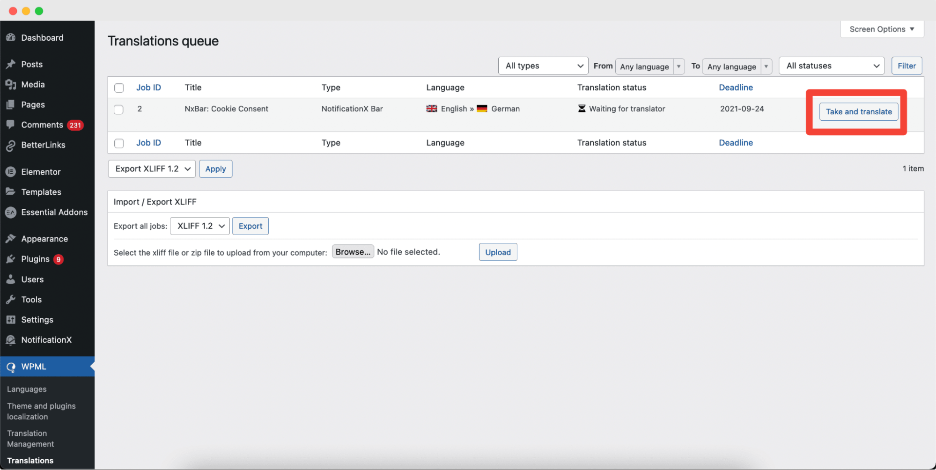This screenshot has height=470, width=936.
Task: Sort by Deadline in table footer
Action: coord(736,143)
